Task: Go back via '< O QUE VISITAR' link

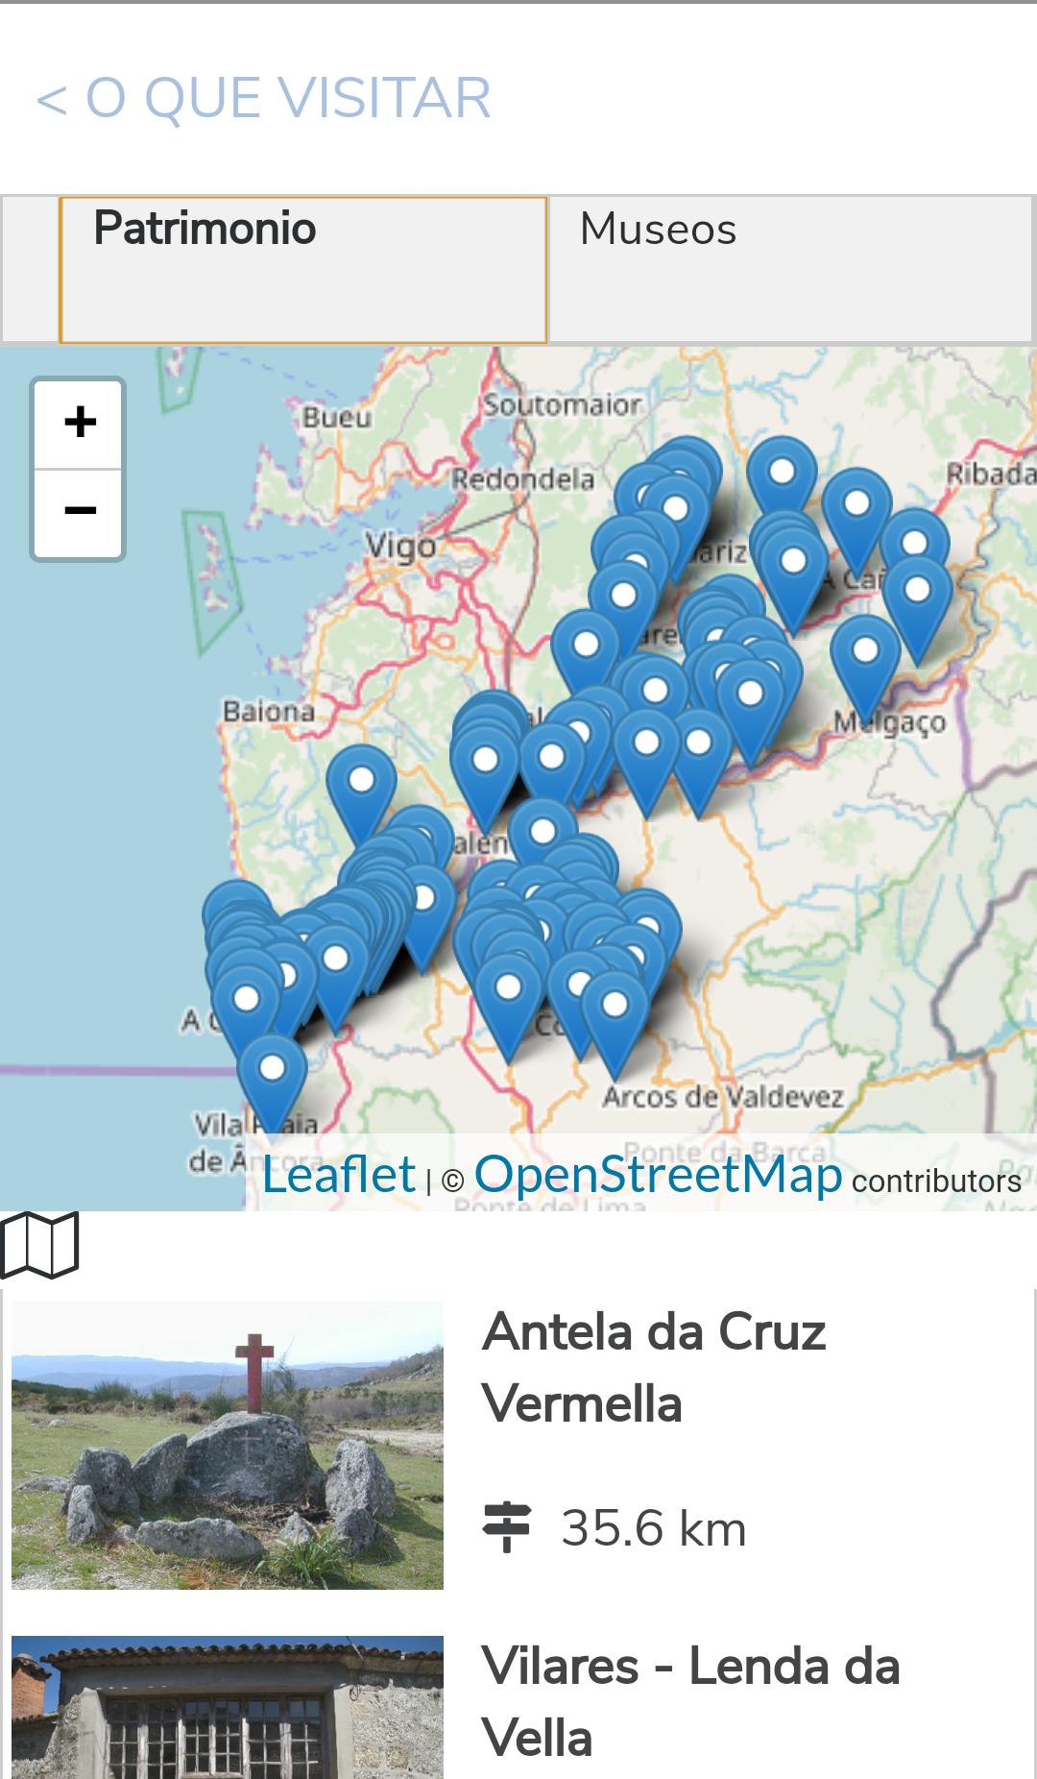Action: (263, 98)
